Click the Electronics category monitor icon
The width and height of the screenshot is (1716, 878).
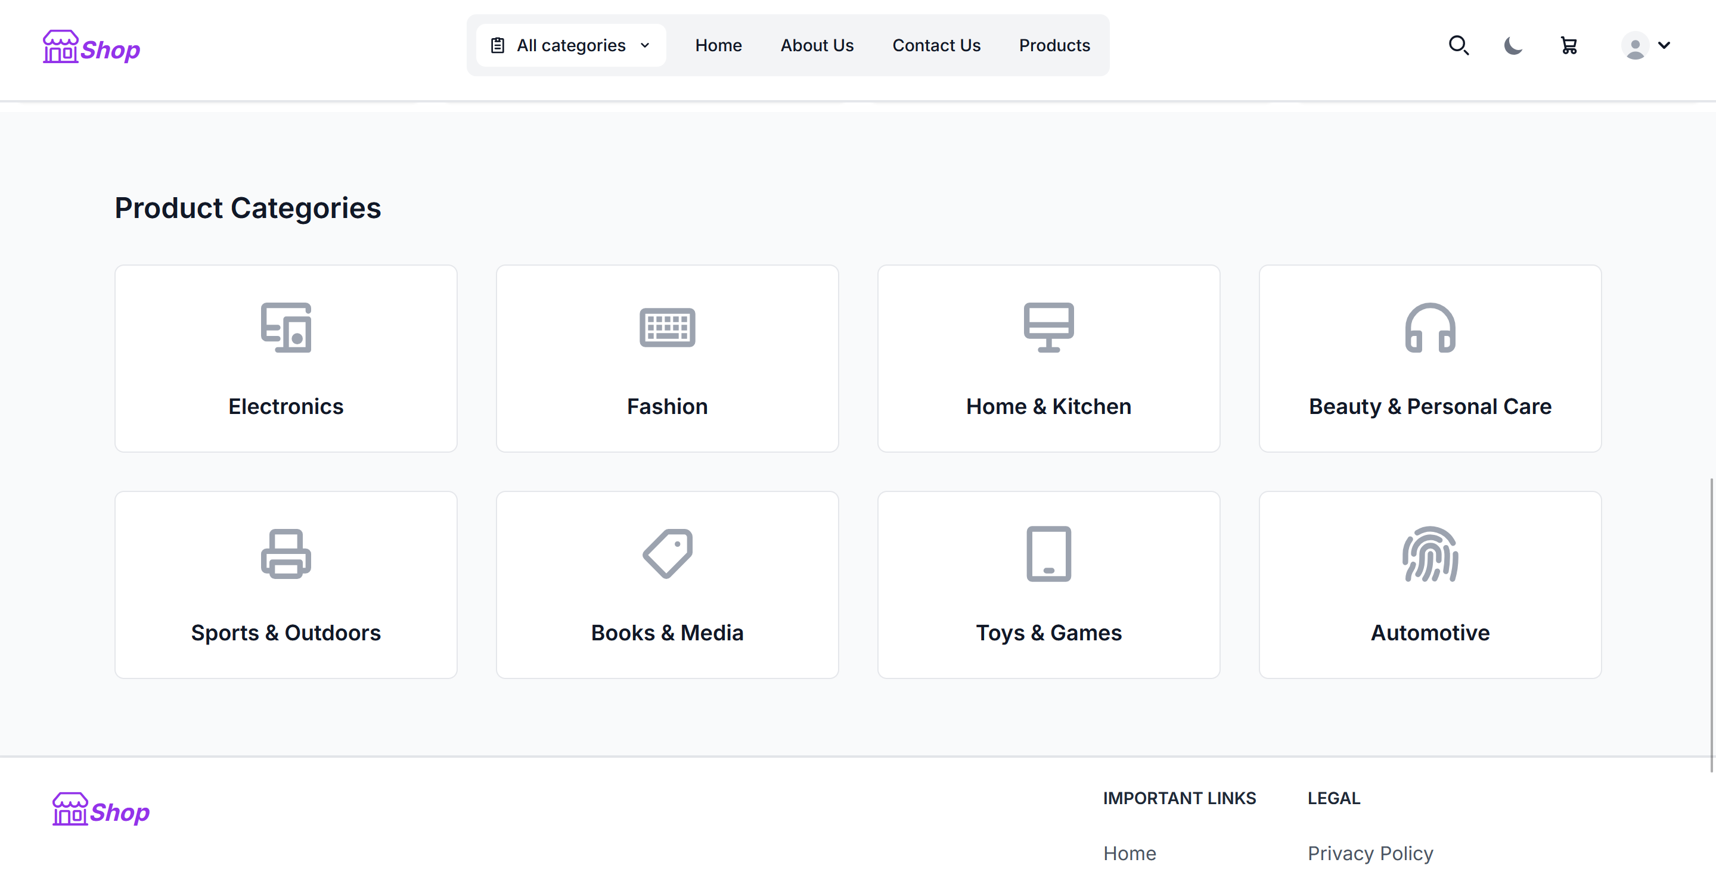(x=285, y=328)
